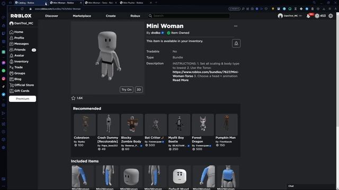The height and width of the screenshot is (190, 339).
Task: Go to Discover page
Action: (51, 16)
